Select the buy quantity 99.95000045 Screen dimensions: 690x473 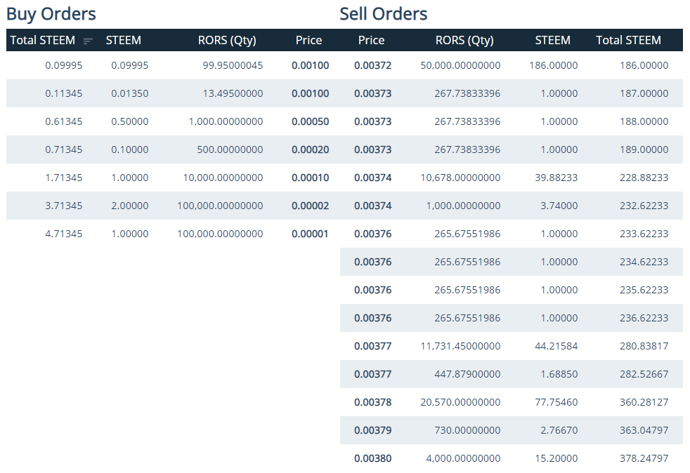233,65
